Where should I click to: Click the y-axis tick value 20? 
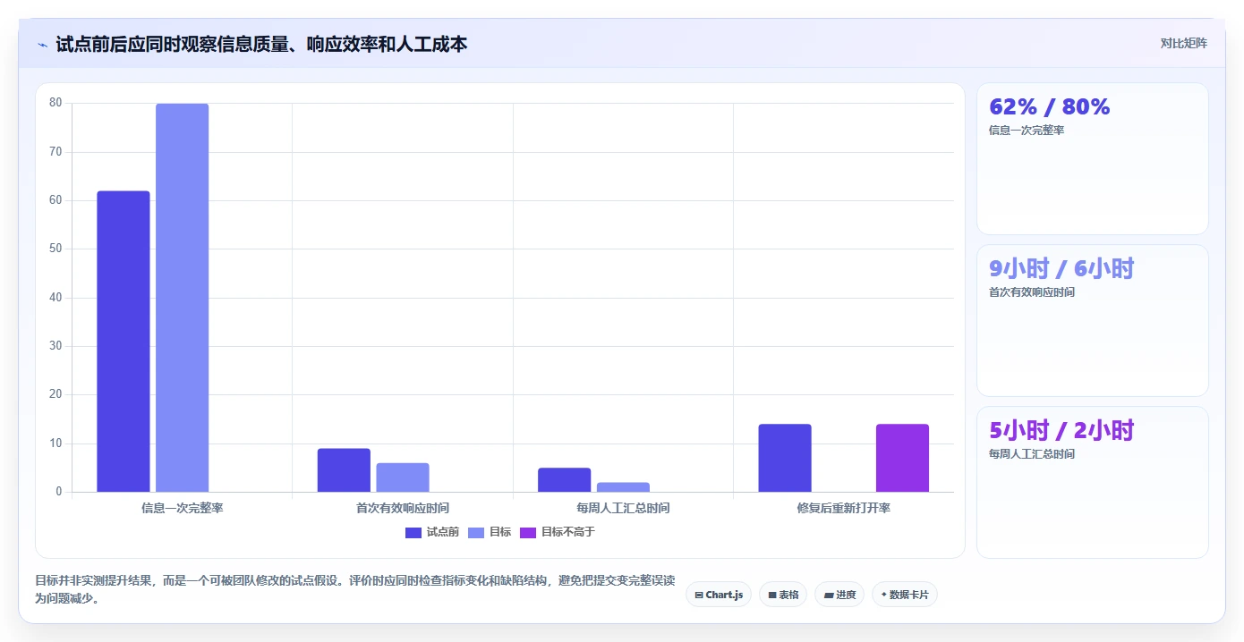pyautogui.click(x=55, y=394)
